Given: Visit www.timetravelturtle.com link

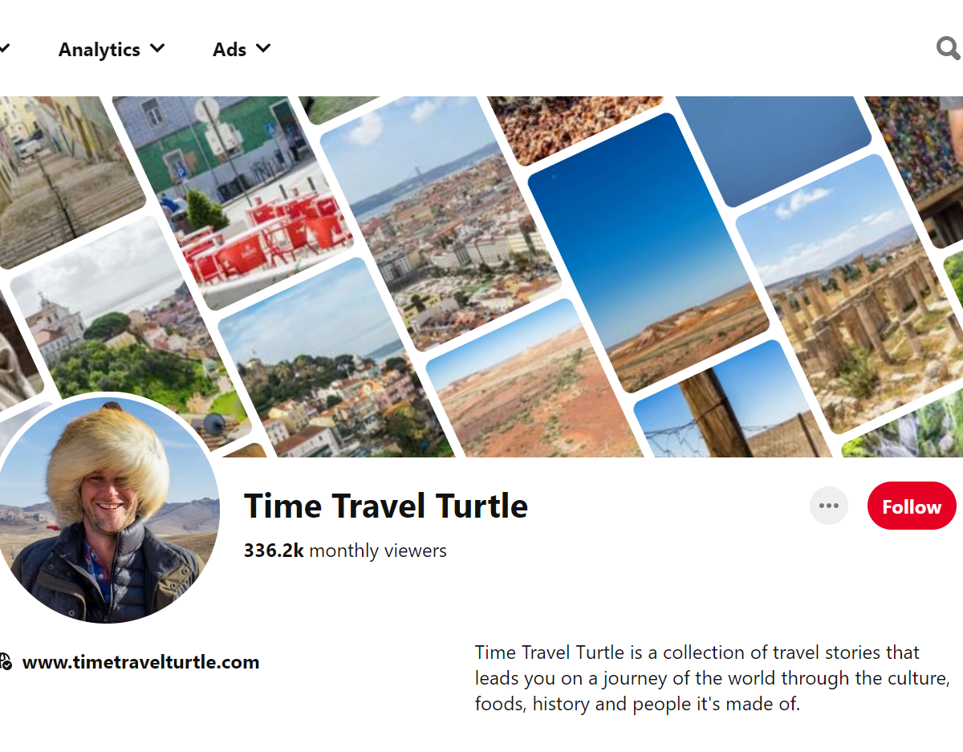Looking at the screenshot, I should tap(140, 662).
